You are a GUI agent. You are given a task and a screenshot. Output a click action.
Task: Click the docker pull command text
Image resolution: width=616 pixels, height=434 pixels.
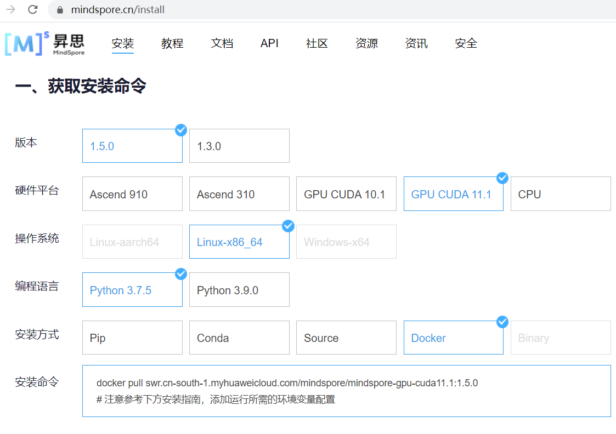tap(287, 383)
